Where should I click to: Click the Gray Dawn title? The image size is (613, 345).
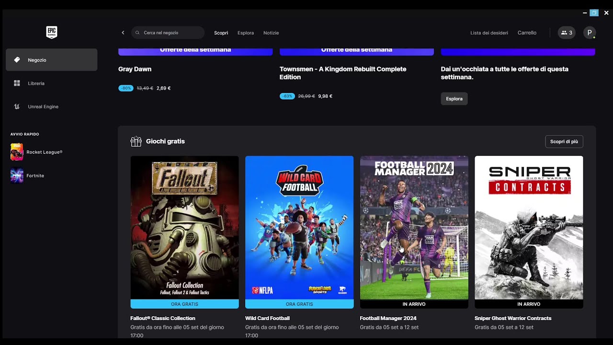[x=135, y=69]
